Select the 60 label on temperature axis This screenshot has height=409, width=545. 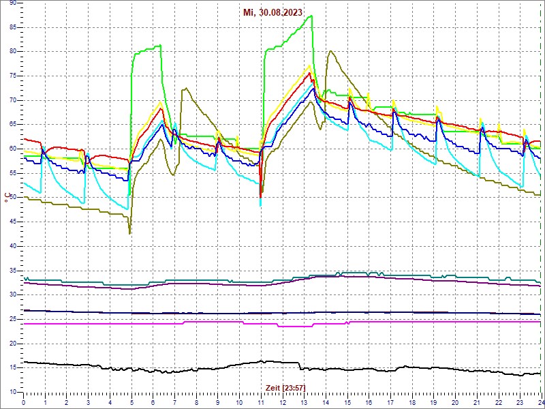12,149
